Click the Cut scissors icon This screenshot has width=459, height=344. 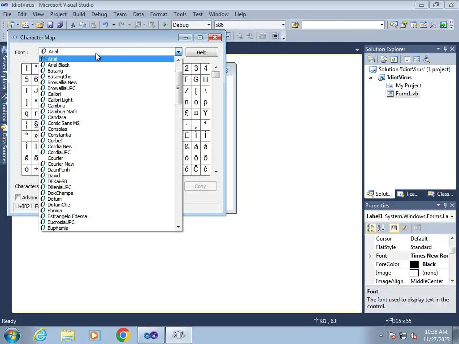pyautogui.click(x=73, y=25)
